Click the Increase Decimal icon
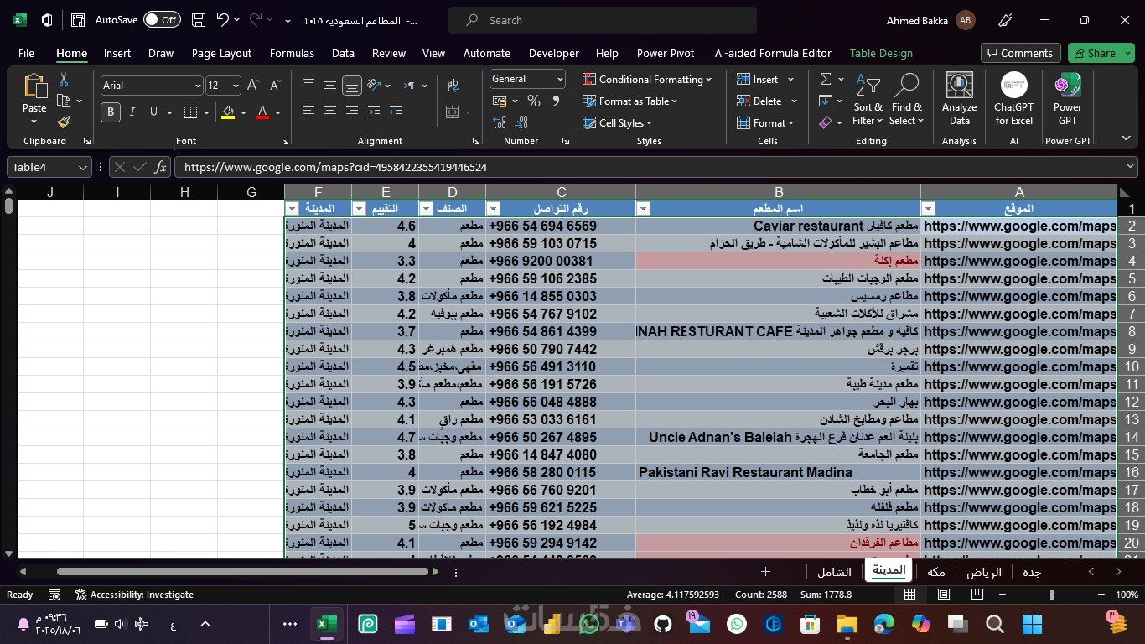The height and width of the screenshot is (644, 1145). pyautogui.click(x=500, y=122)
